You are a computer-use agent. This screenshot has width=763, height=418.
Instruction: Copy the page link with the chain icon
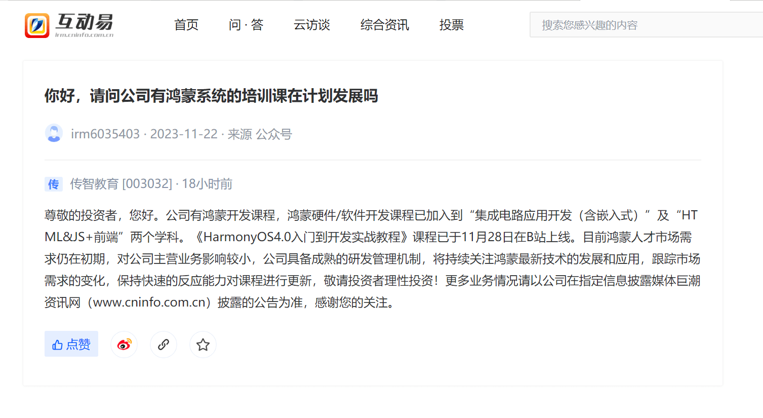(x=164, y=345)
